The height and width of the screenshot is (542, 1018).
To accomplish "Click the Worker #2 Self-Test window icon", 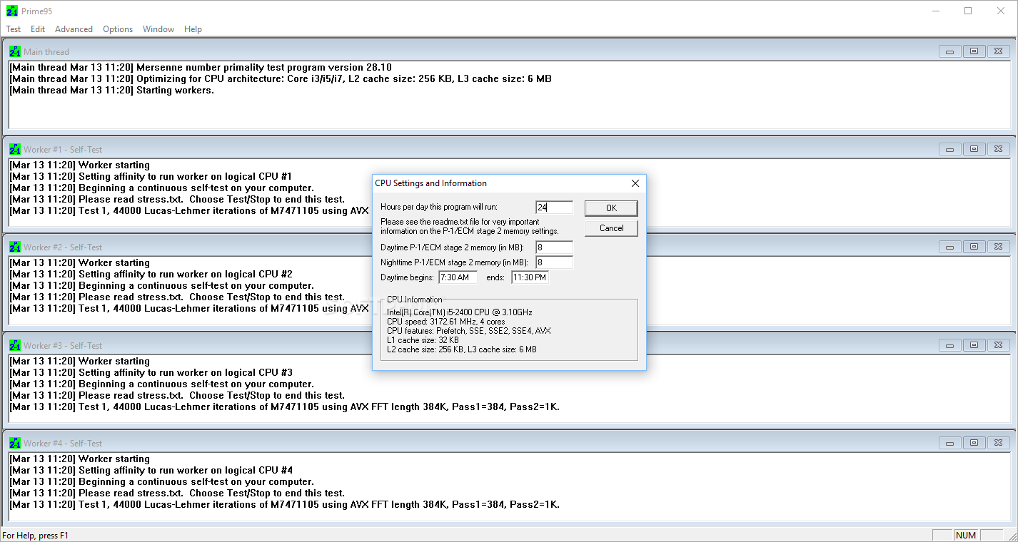I will click(15, 247).
